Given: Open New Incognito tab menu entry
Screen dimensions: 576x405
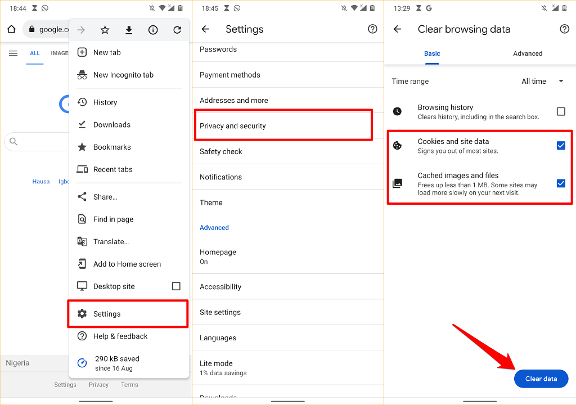Looking at the screenshot, I should click(123, 75).
